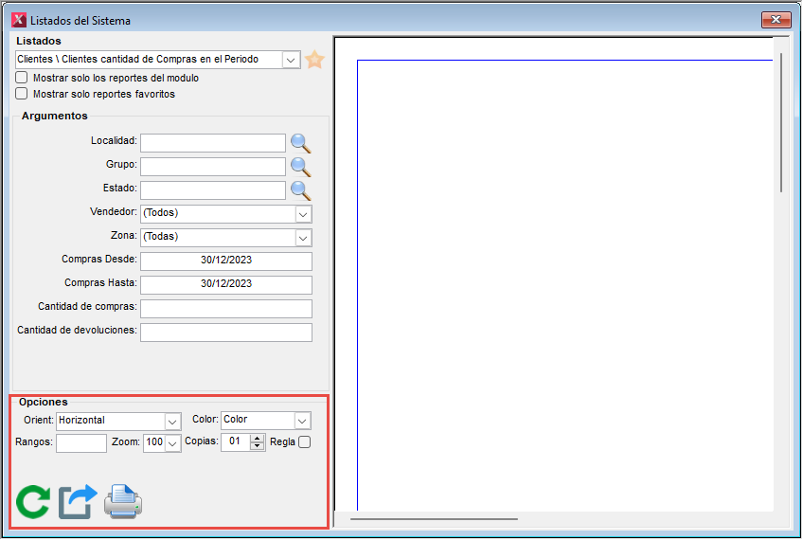
Task: Click the preview vertical scrollbar
Action: click(x=781, y=123)
